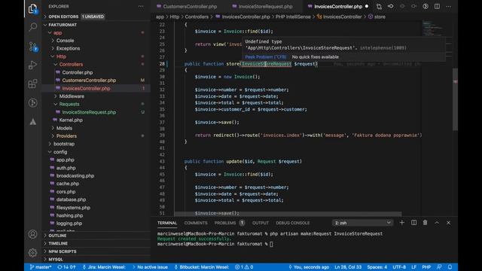Open the TERMINAL panel tab
Screen dimensions: 482x271
click(167, 223)
